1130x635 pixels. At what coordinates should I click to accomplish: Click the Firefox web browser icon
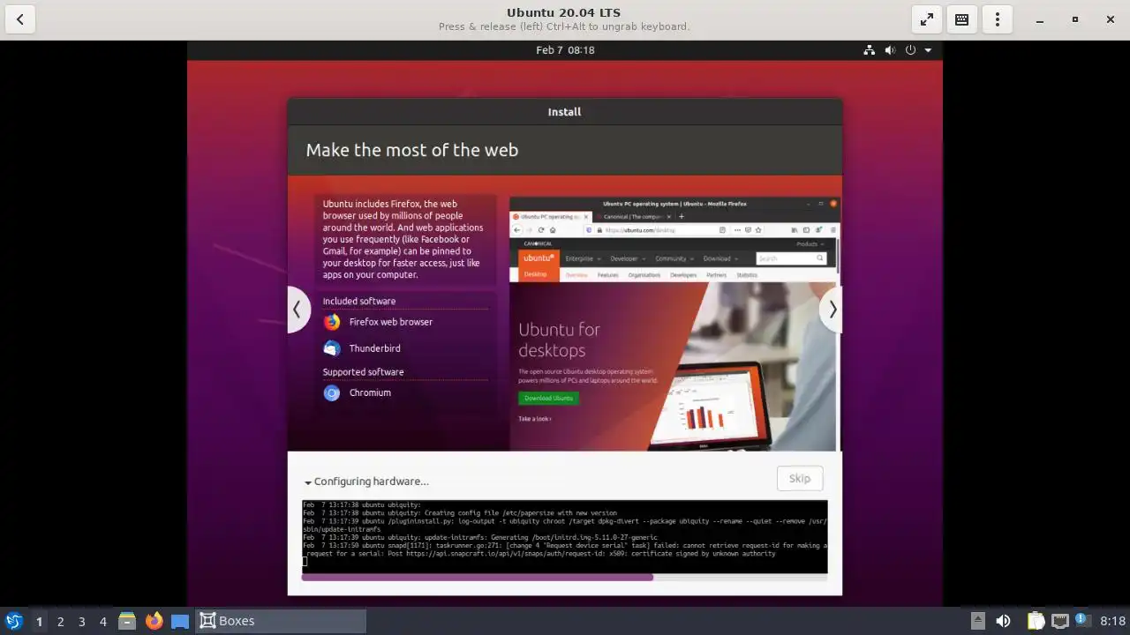[332, 322]
